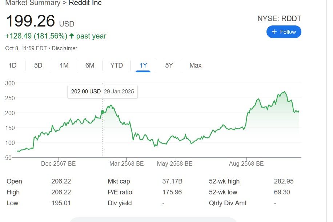
Task: Click the P/E ratio value 175.96
Action: click(172, 192)
